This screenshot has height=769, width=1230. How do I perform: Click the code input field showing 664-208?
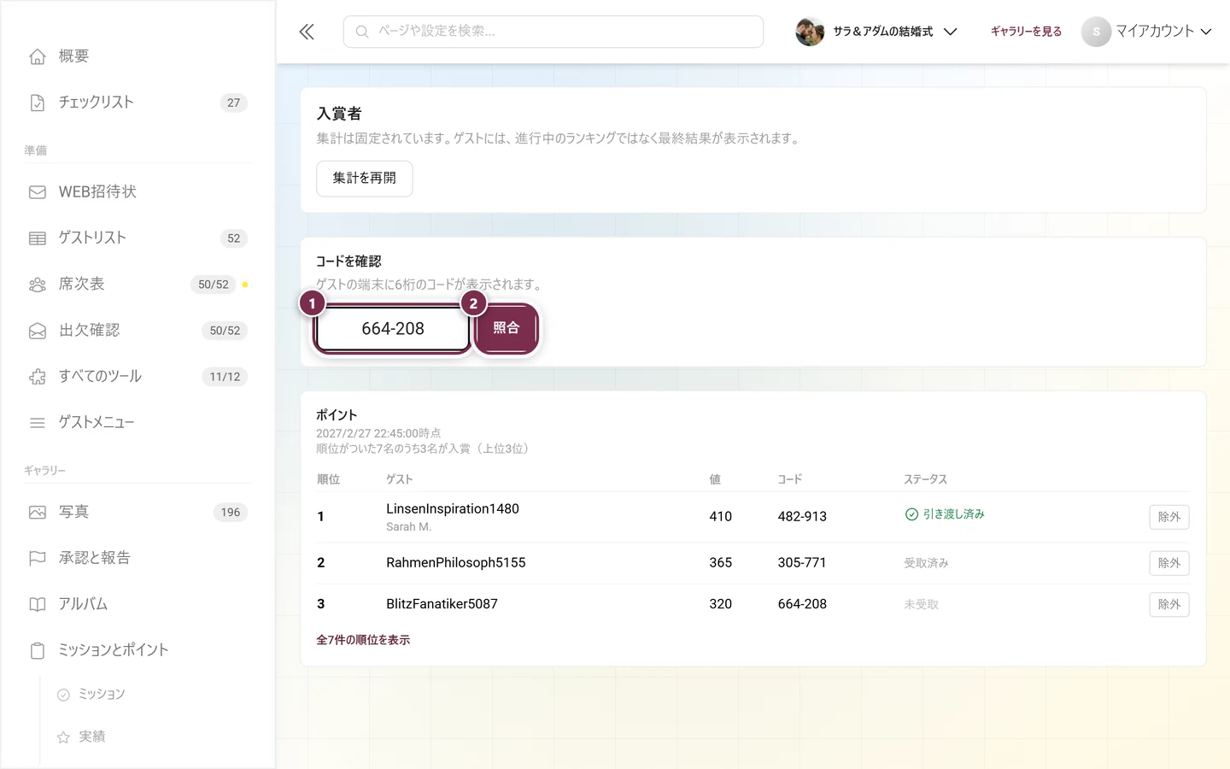393,329
